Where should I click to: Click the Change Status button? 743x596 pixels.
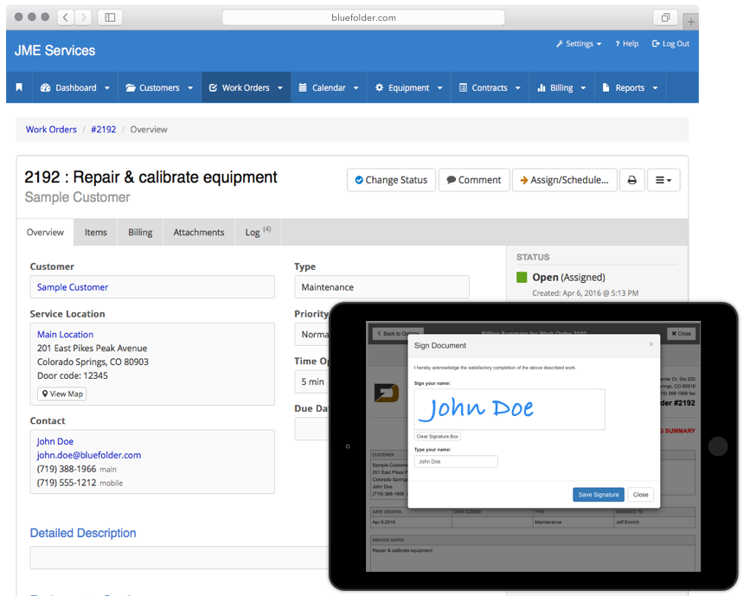tap(392, 180)
